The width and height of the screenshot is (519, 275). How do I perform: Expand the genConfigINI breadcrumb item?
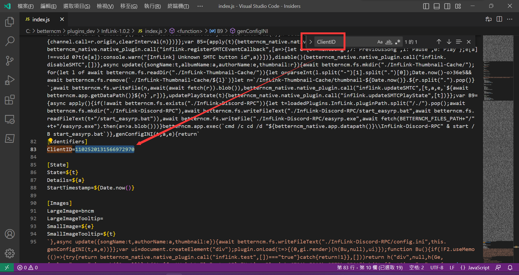[252, 31]
